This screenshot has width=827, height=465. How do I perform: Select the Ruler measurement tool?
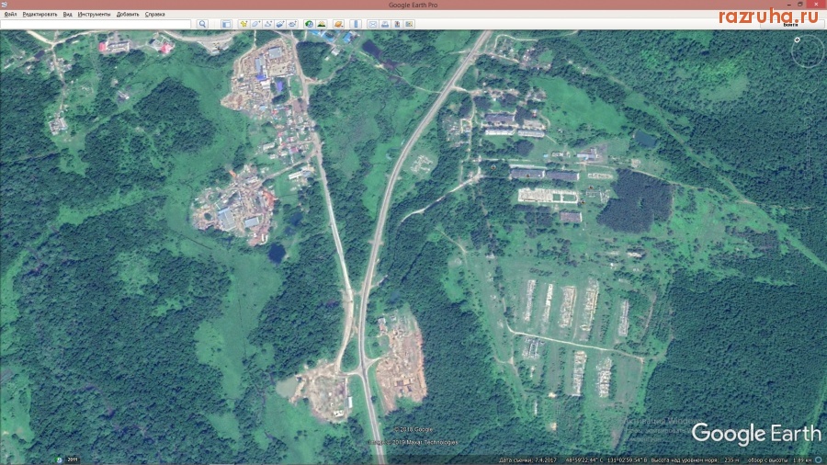pyautogui.click(x=356, y=24)
